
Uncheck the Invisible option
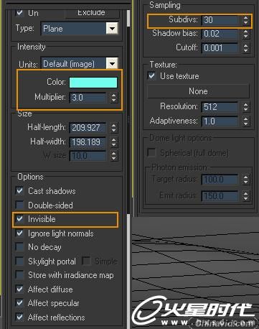19,219
